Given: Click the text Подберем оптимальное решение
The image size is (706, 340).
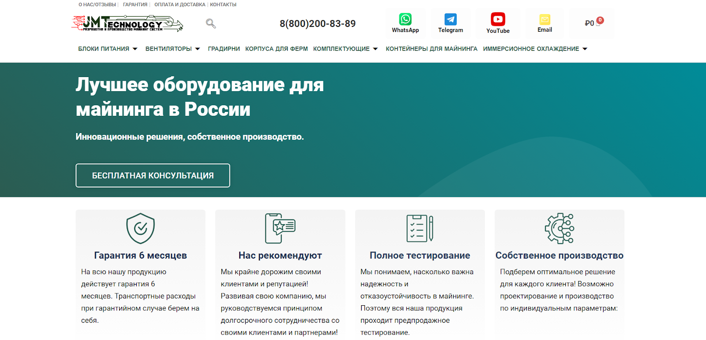Looking at the screenshot, I should tap(557, 272).
